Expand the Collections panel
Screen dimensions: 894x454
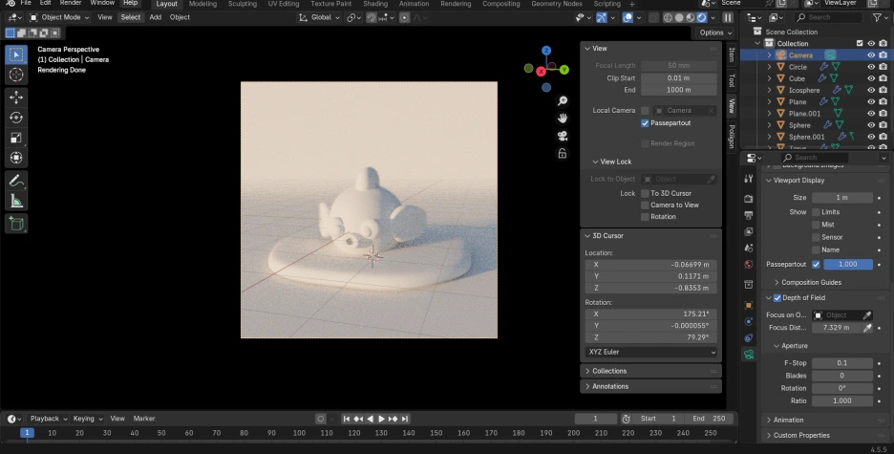(609, 371)
